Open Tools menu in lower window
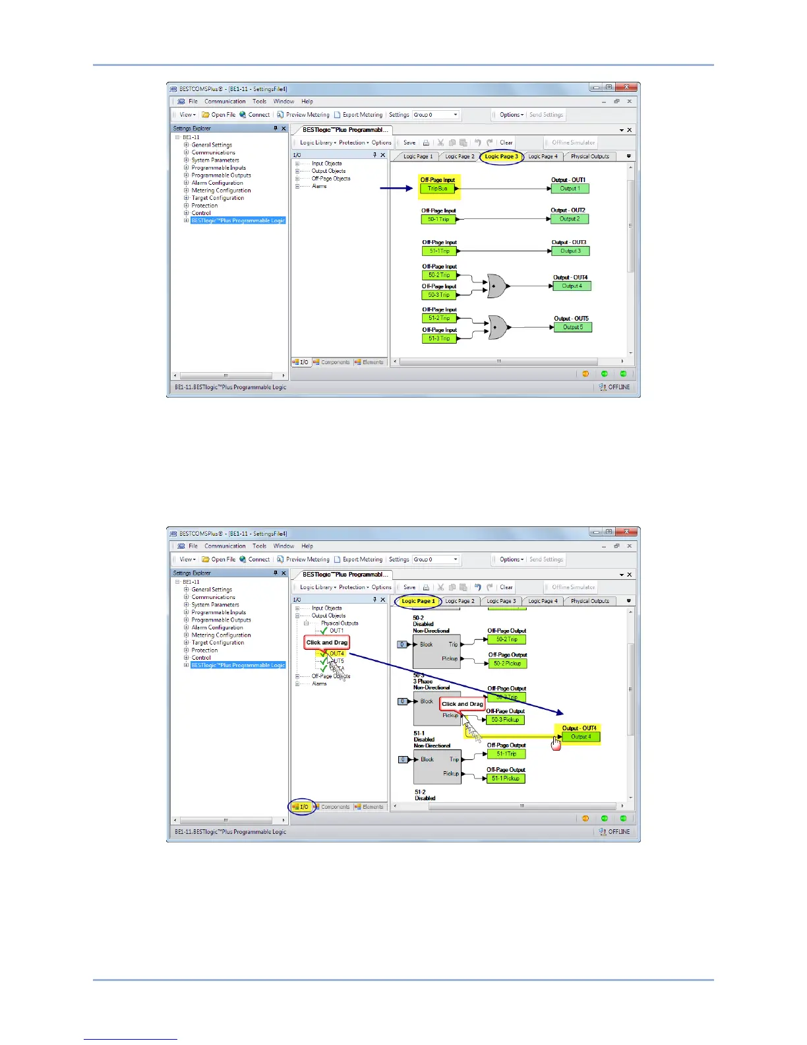Screen dimensions: 807x1045 pos(260,546)
